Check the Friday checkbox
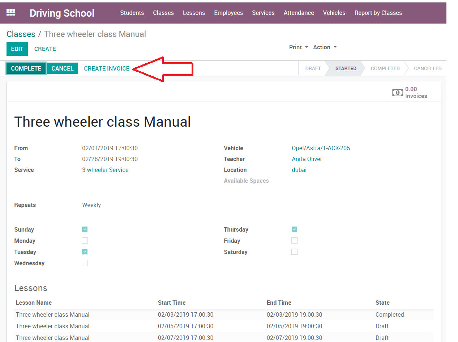Screen dimensions: 458x342 coord(294,241)
